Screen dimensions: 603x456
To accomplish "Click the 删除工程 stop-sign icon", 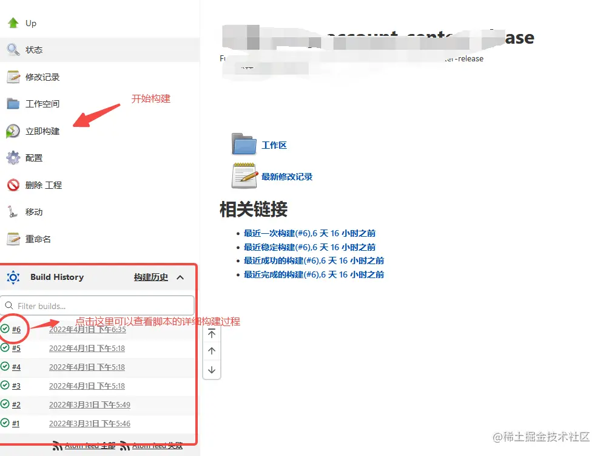I will click(13, 185).
